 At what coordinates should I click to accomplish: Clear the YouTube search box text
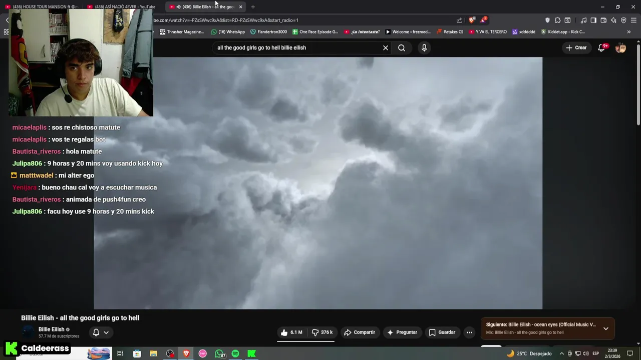pyautogui.click(x=386, y=48)
